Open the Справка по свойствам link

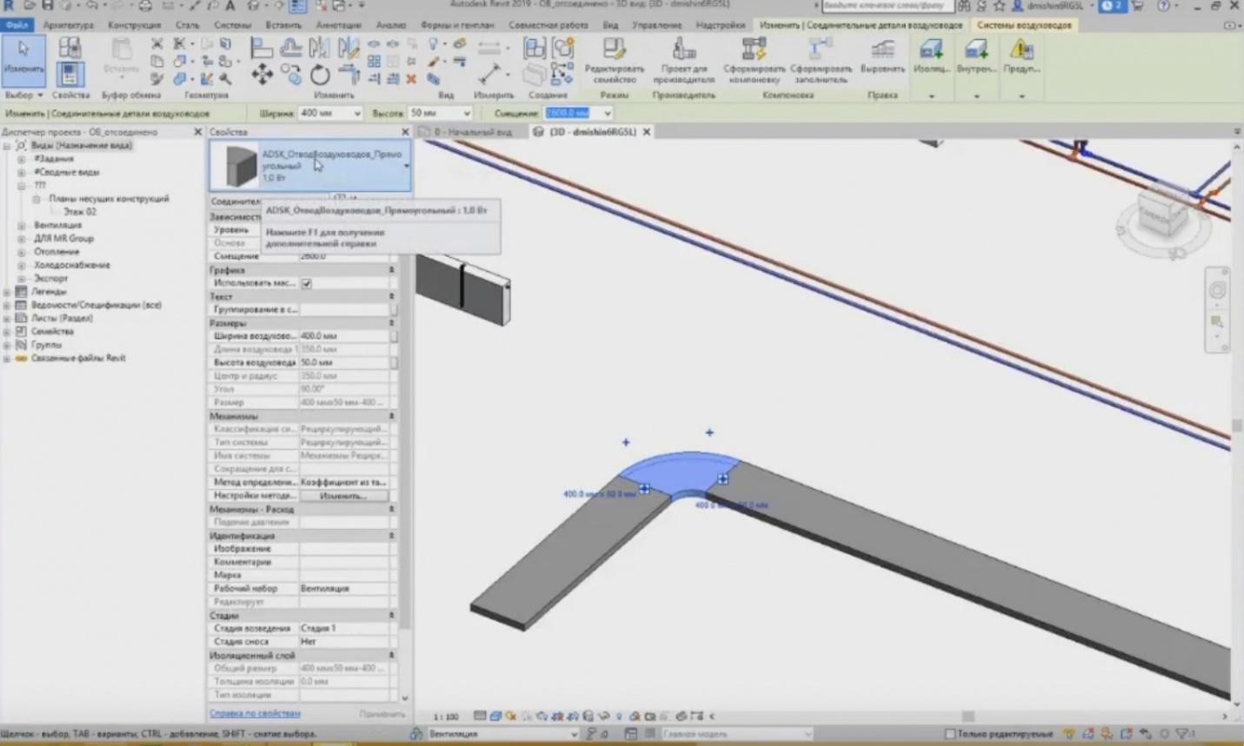(x=255, y=714)
